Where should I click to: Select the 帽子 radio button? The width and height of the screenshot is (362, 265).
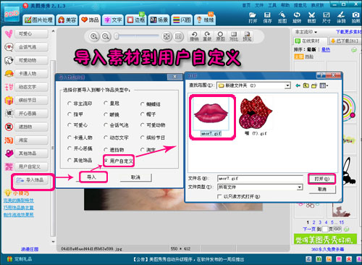tap(143, 114)
